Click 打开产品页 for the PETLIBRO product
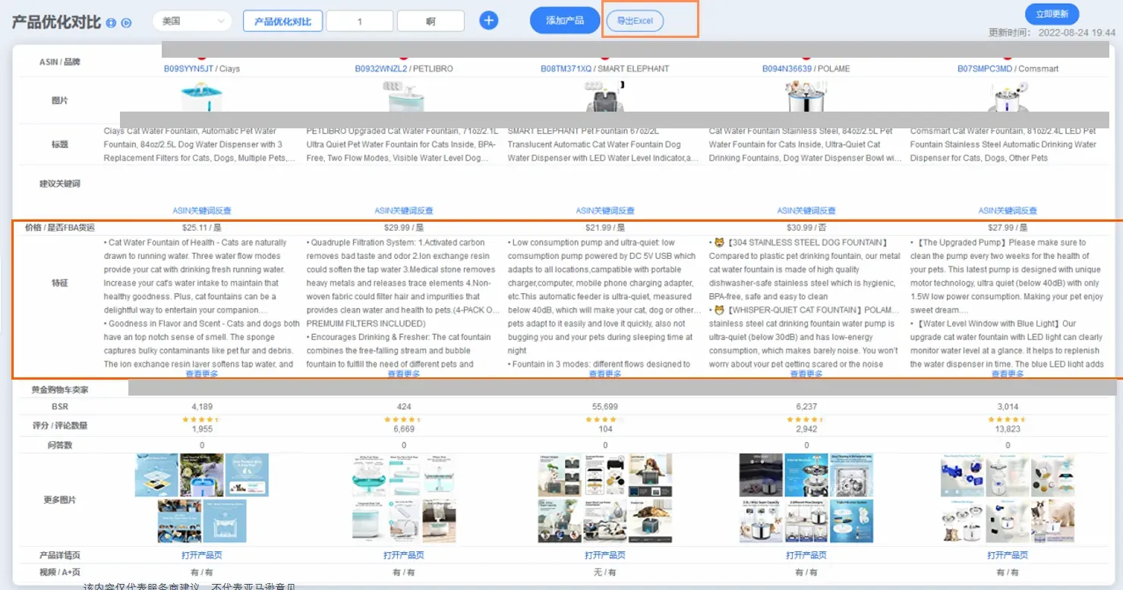This screenshot has height=590, width=1123. tap(404, 555)
